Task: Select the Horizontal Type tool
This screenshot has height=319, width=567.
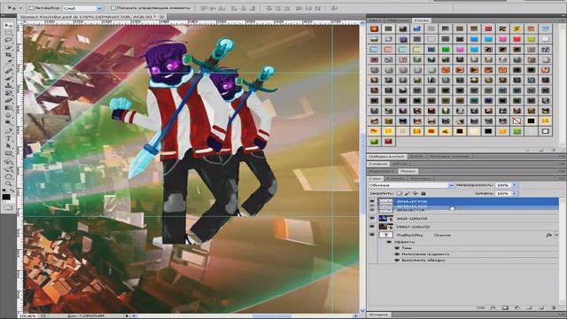Action: pyautogui.click(x=8, y=138)
